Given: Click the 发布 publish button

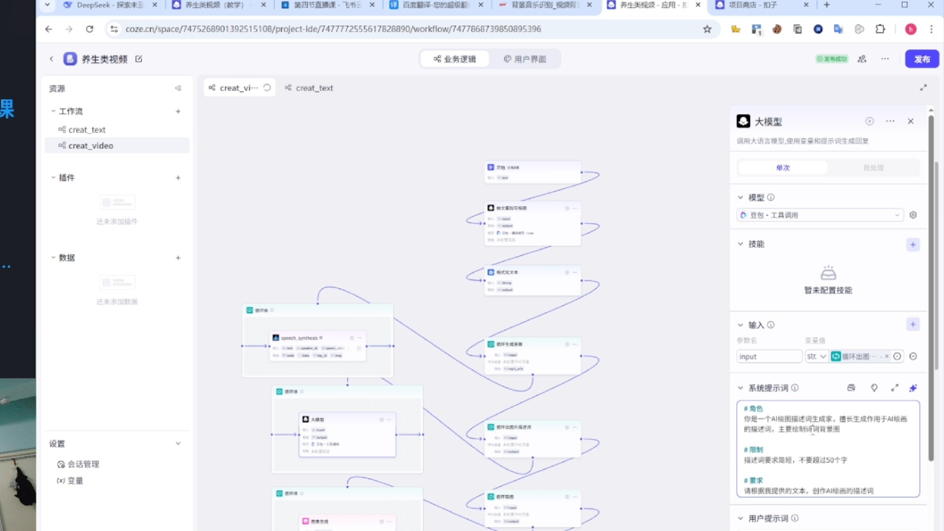Looking at the screenshot, I should tap(922, 59).
